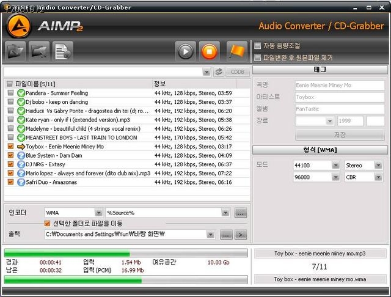Click the AIMP2 logo icon
The image size is (391, 297).
click(19, 26)
